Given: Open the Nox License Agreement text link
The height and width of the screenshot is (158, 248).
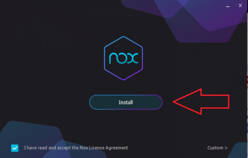Looking at the screenshot, I should 104,148.
